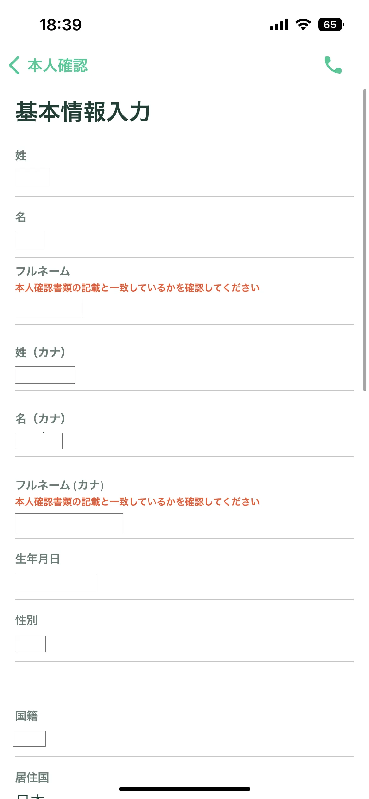Screen dimensions: 369x799
Task: Select the フルネーム (カナ) input box
Action: [x=69, y=523]
